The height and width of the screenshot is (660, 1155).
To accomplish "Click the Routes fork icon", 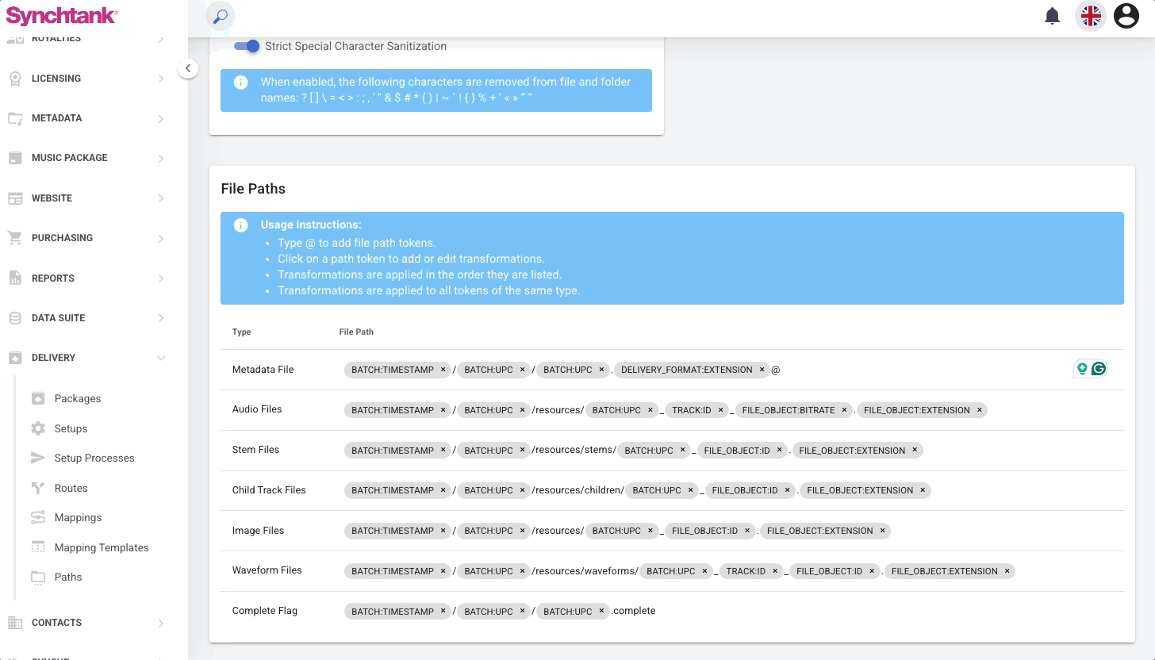I will tap(38, 488).
